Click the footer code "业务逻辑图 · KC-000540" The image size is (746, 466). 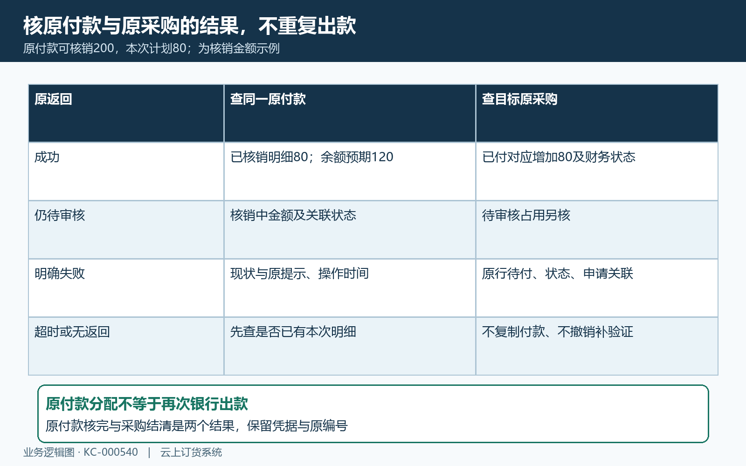[x=81, y=452]
